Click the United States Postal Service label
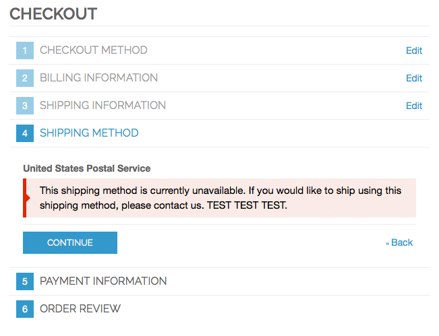Screen dimensions: 439x336 pyautogui.click(x=87, y=168)
